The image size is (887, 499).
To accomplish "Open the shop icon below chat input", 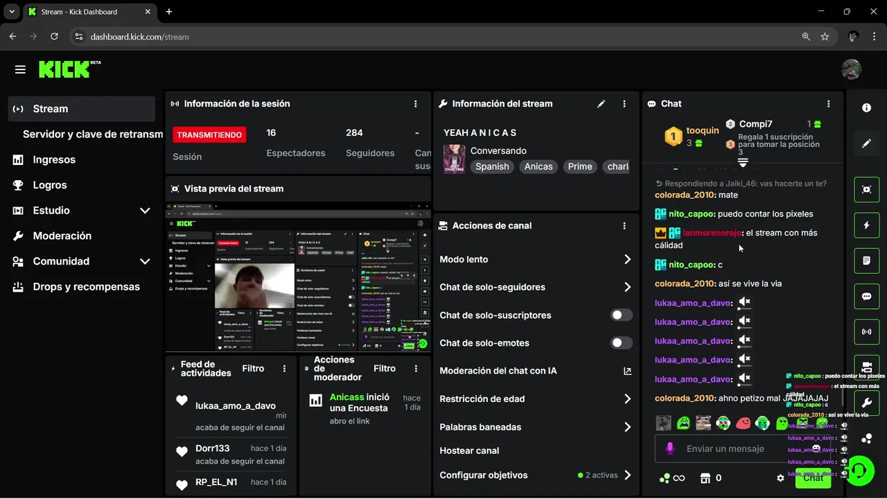I will pos(706,478).
